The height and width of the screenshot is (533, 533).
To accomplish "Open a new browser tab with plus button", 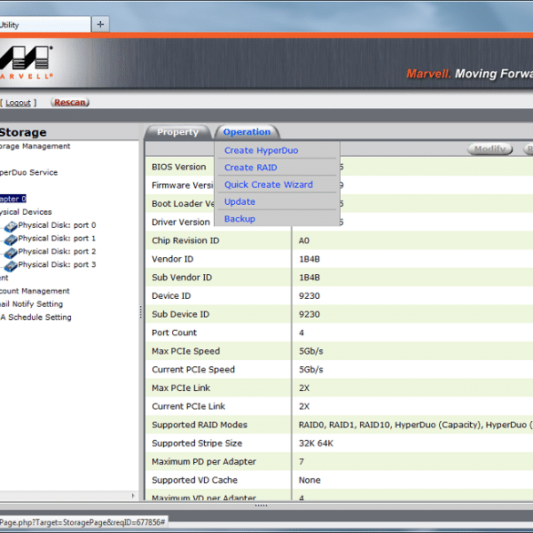I will click(x=100, y=25).
